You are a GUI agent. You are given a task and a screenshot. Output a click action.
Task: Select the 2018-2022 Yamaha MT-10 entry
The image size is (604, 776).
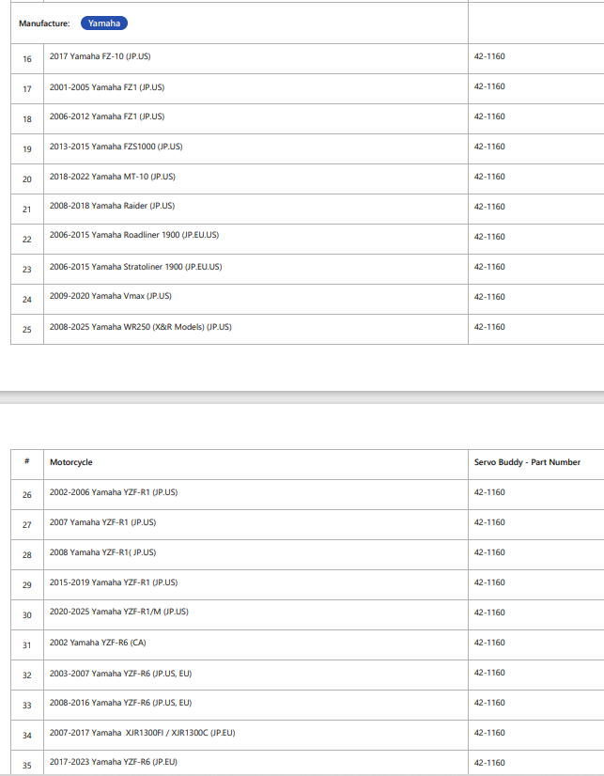point(113,177)
